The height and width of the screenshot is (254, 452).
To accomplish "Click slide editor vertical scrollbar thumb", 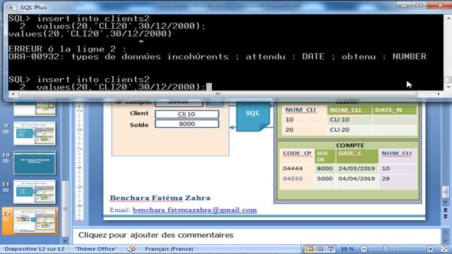I will point(446,192).
